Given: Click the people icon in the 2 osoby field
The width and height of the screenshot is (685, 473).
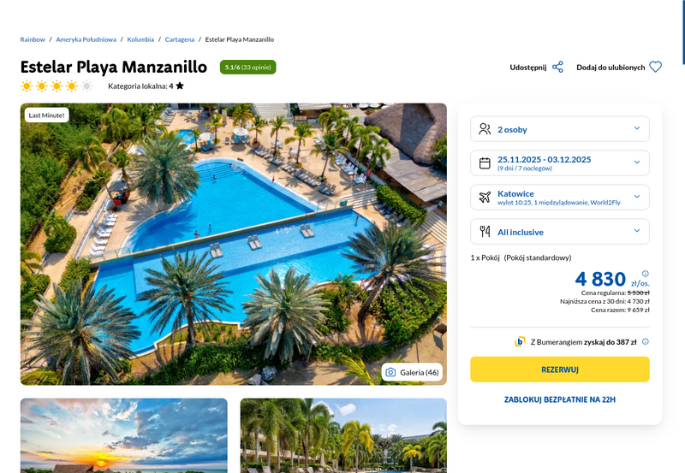Looking at the screenshot, I should (x=485, y=129).
